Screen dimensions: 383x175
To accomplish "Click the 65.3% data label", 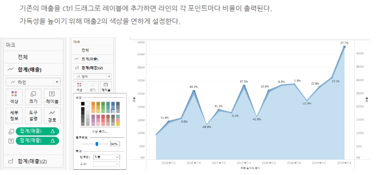I will [194, 87].
